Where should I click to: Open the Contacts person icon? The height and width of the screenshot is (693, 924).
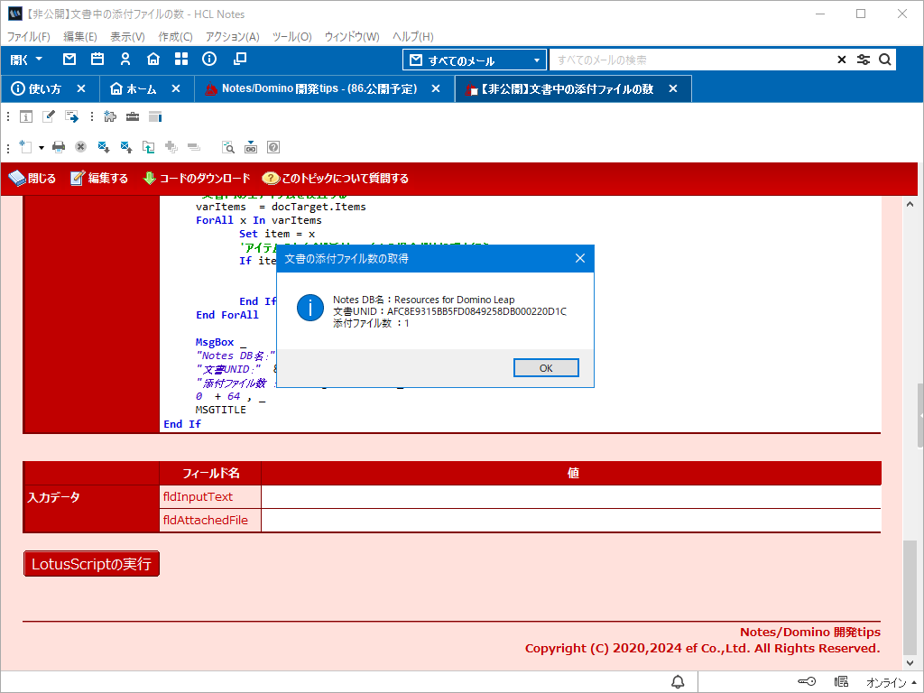(x=125, y=60)
